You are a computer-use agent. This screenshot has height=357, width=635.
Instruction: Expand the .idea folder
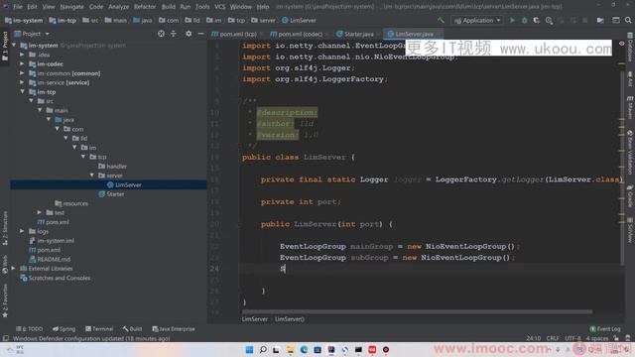[x=22, y=55]
